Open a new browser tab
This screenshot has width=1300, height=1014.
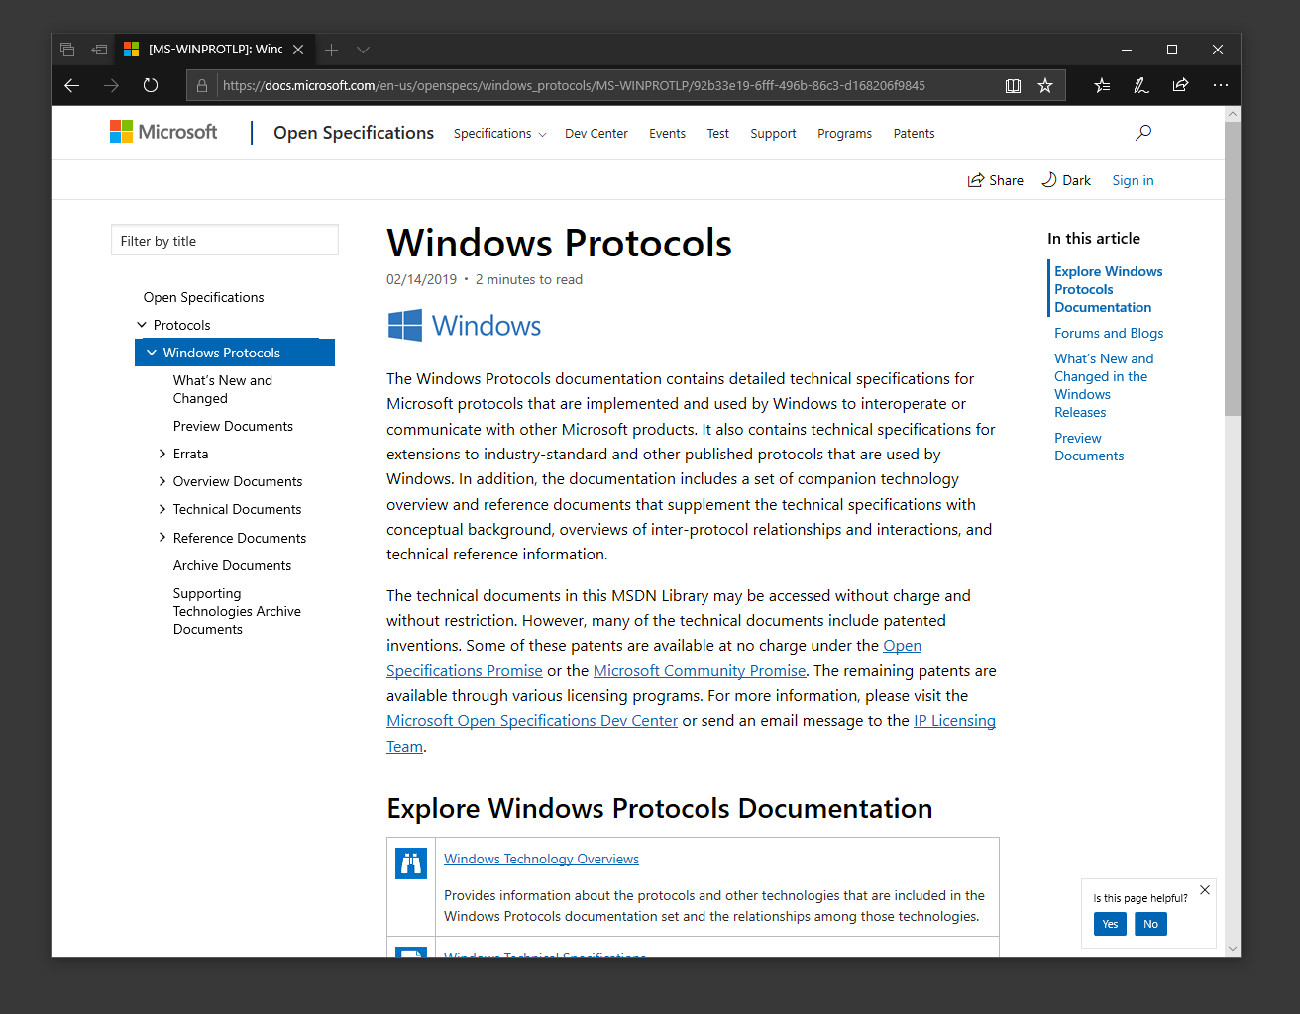(332, 50)
